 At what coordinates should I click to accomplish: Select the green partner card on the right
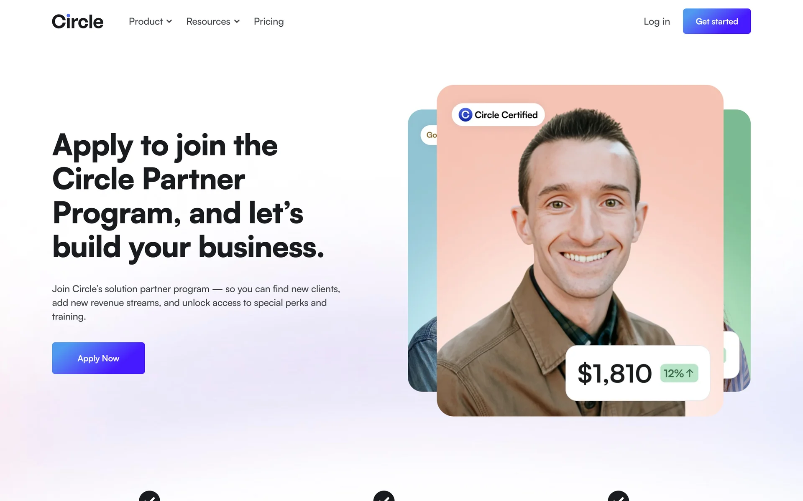coord(737,250)
